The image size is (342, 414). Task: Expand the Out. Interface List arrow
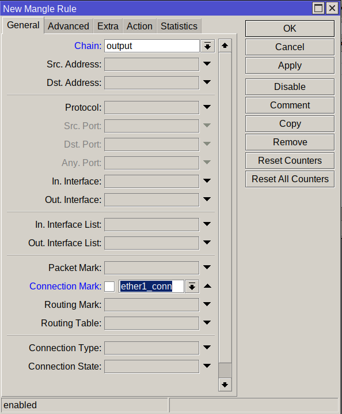point(207,243)
